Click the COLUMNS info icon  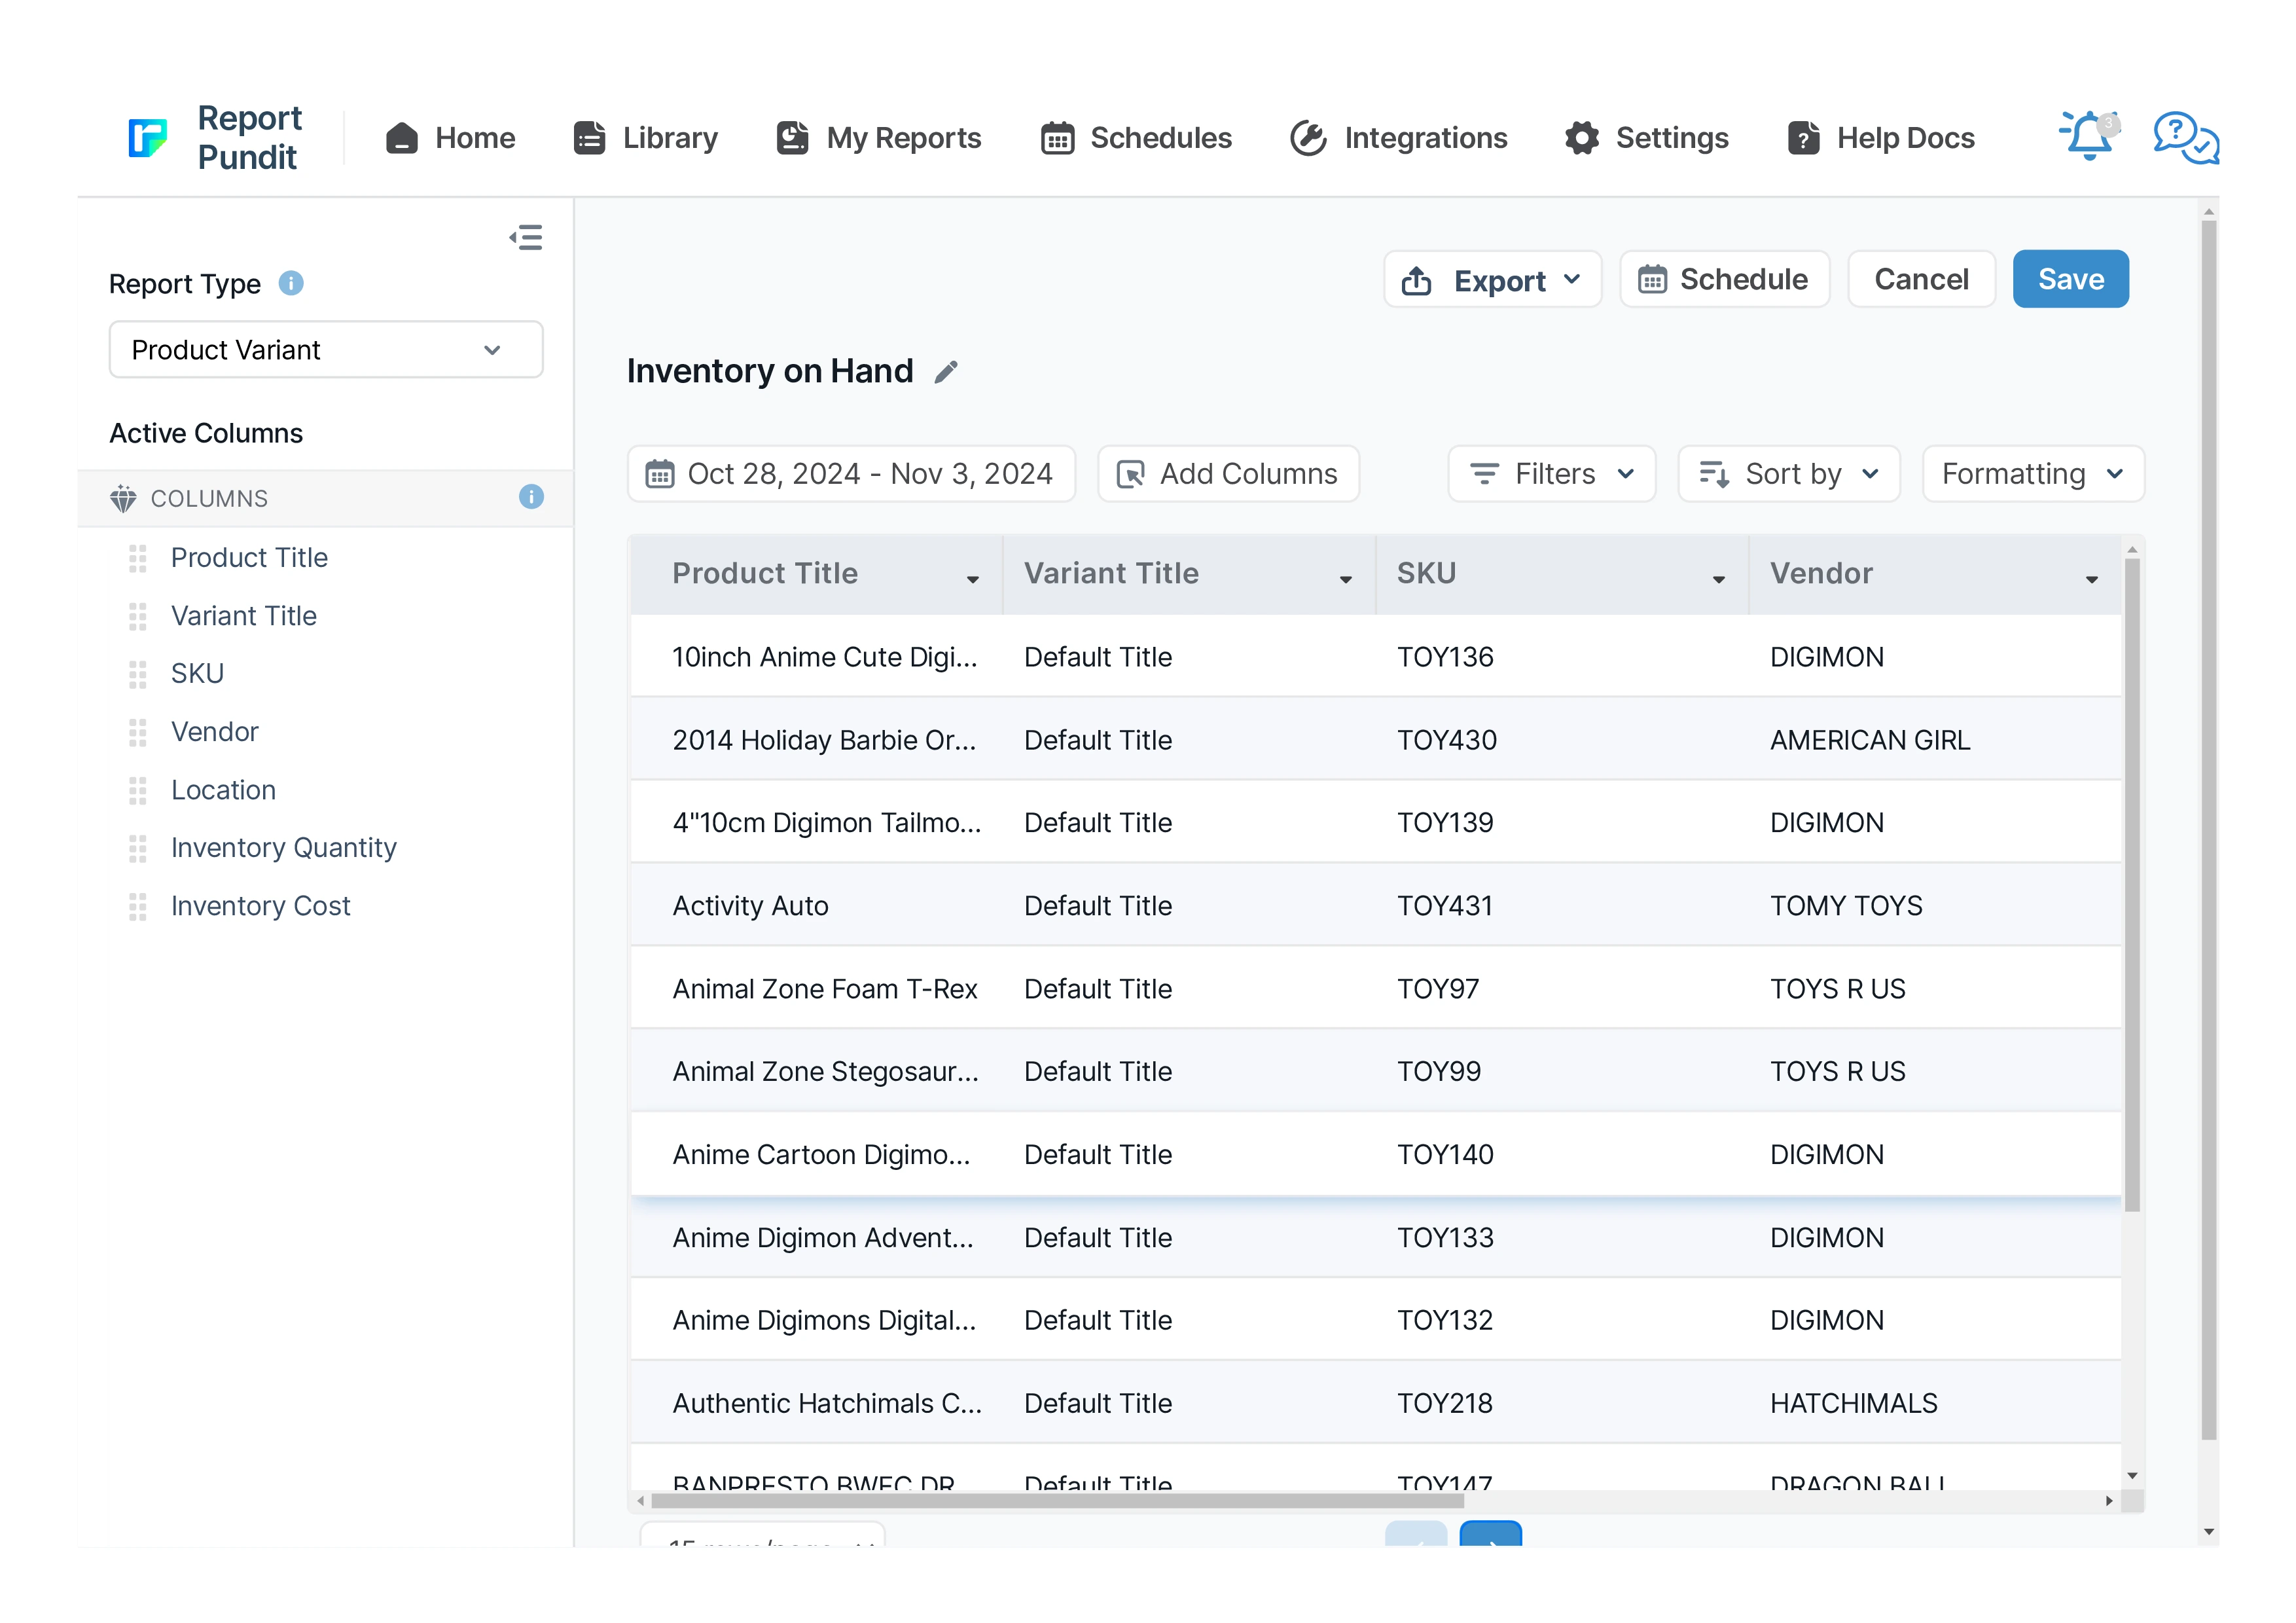pos(531,497)
